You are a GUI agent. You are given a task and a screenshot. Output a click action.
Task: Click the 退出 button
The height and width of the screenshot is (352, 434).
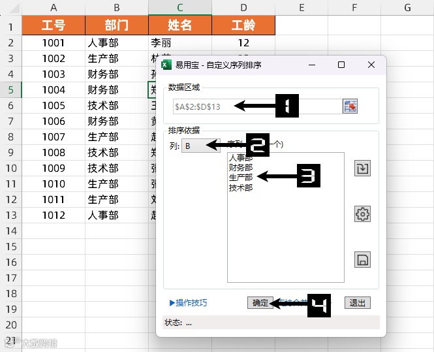pos(358,303)
